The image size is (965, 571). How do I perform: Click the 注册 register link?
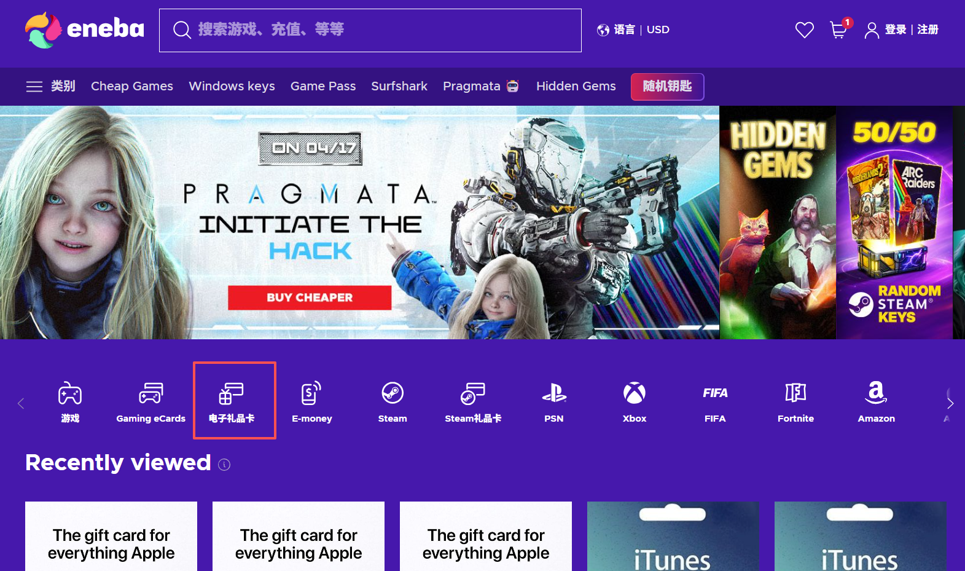pos(928,30)
